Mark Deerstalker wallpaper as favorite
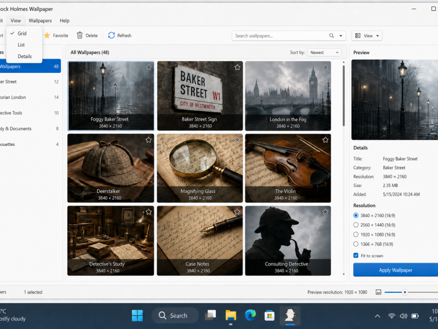Image resolution: width=438 pixels, height=329 pixels. [x=148, y=140]
